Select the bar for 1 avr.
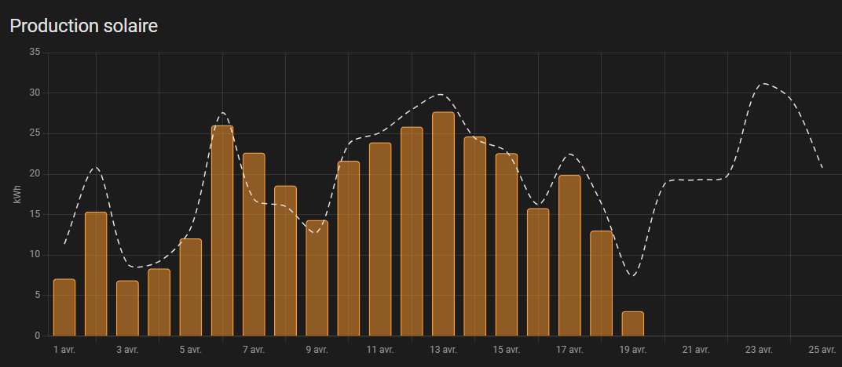The image size is (842, 367). [x=64, y=307]
